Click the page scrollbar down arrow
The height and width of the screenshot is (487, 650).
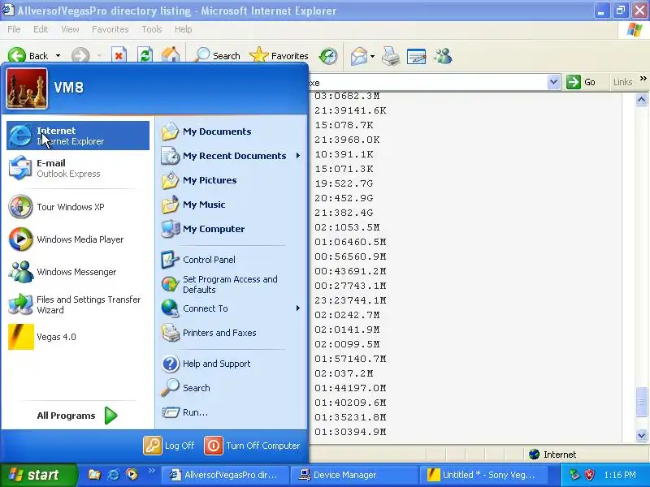pos(641,435)
